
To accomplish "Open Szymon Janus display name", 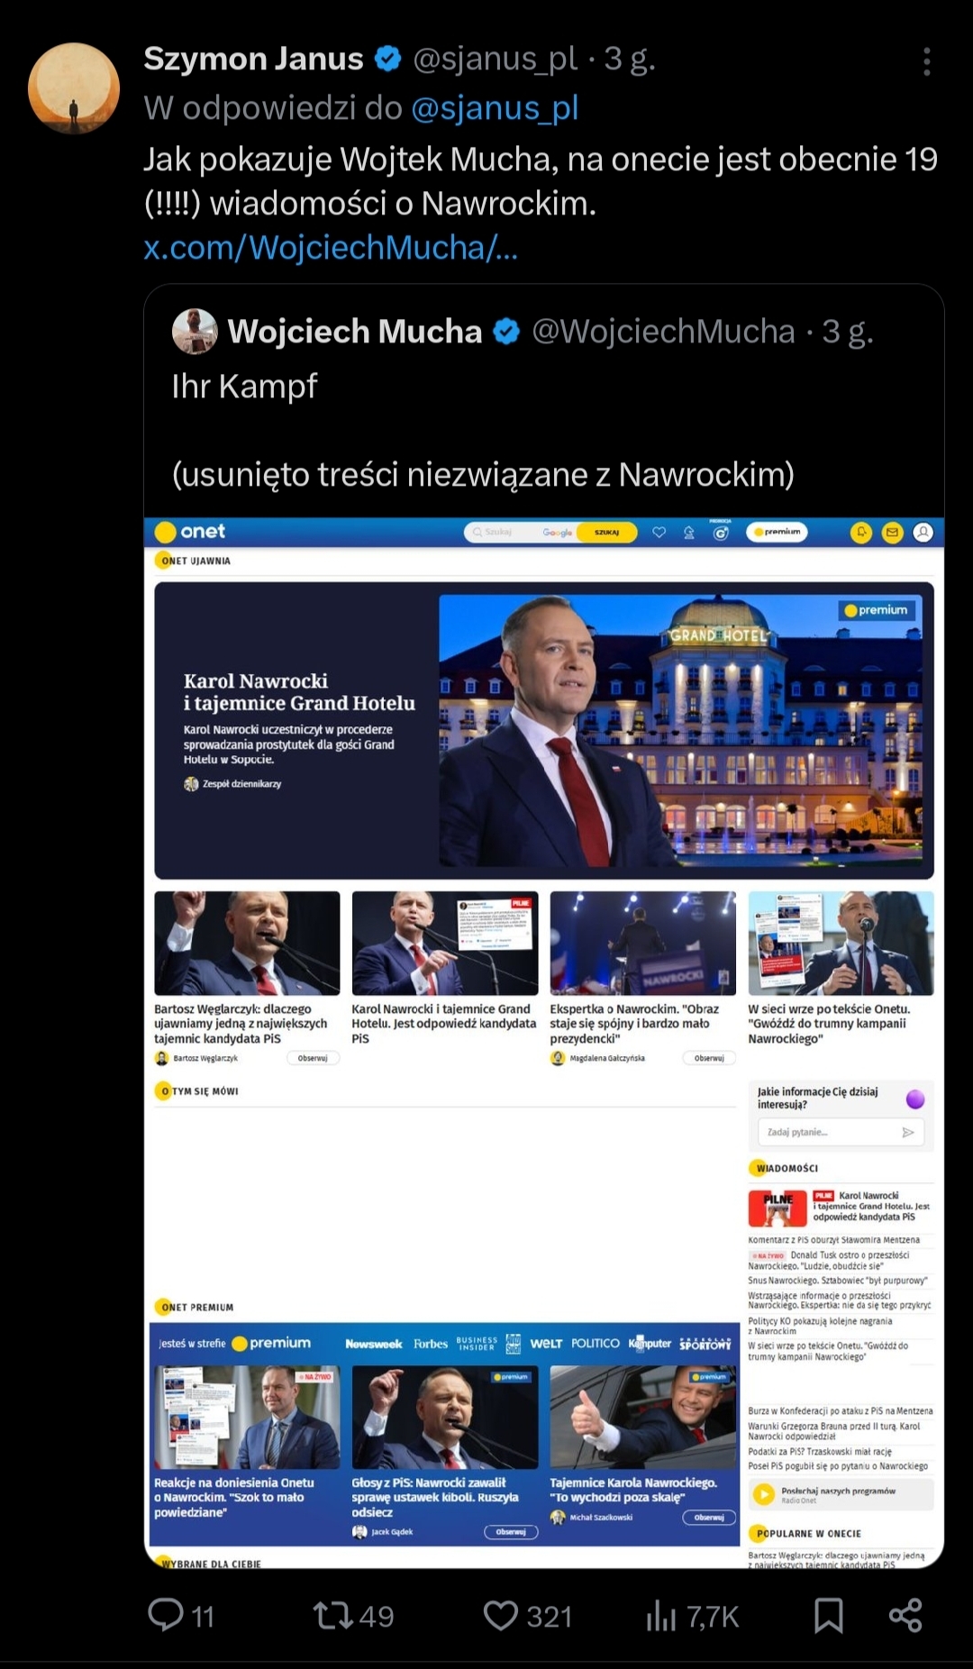I will coord(253,59).
